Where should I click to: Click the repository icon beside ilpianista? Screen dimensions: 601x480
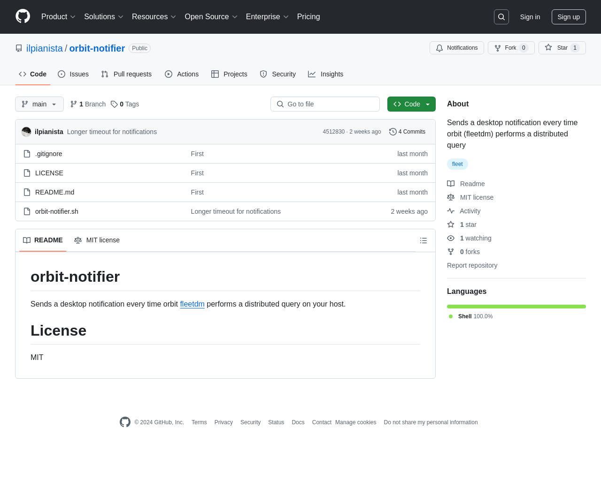19,48
